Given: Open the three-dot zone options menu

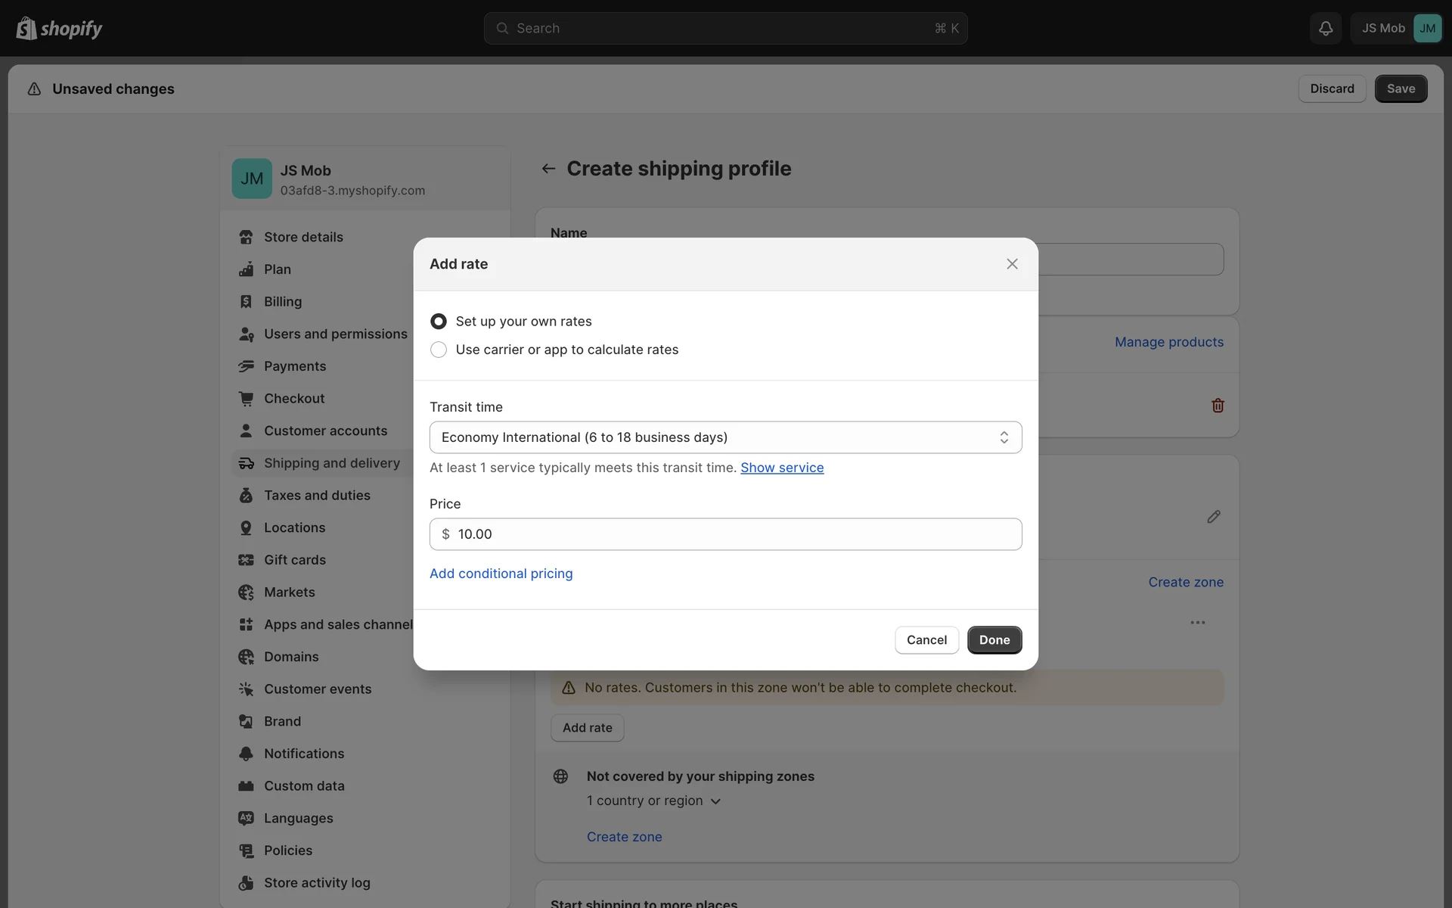Looking at the screenshot, I should click(1197, 623).
